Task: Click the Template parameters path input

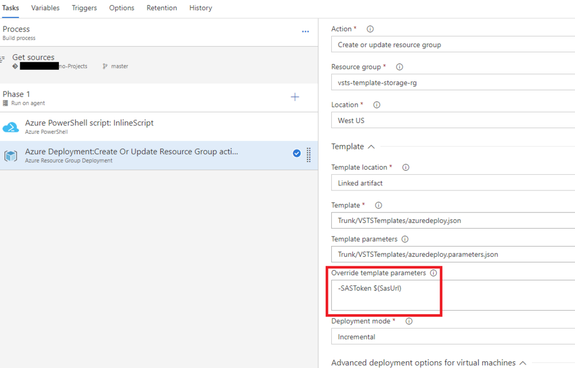Action: pos(453,255)
